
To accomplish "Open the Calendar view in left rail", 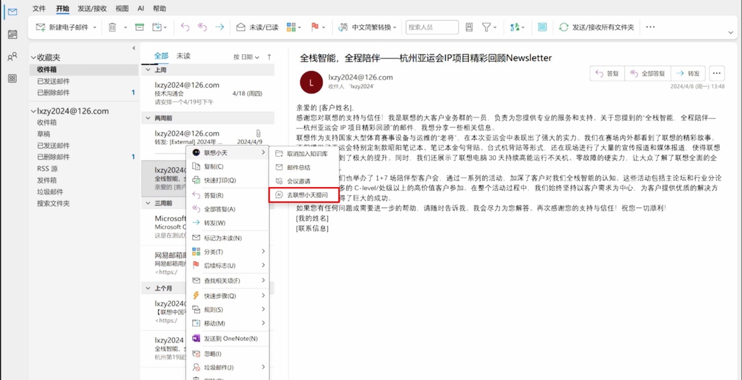I will pyautogui.click(x=12, y=34).
